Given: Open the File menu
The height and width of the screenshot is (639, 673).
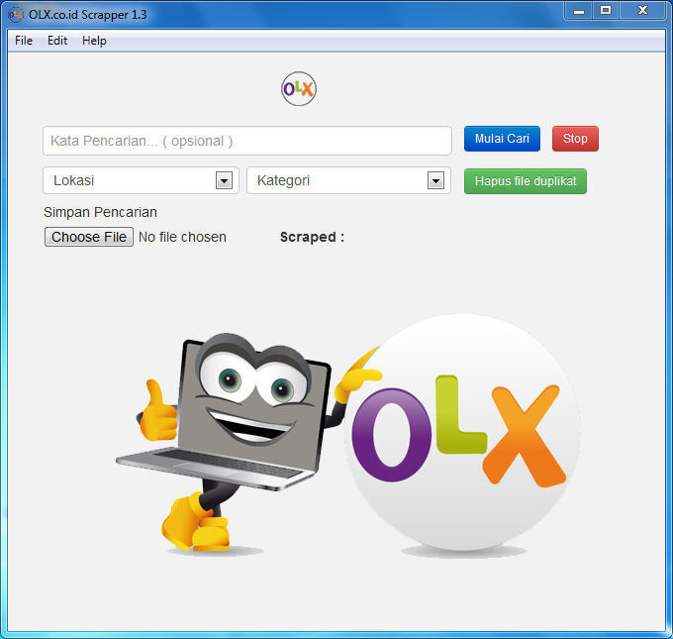Looking at the screenshot, I should coord(24,41).
